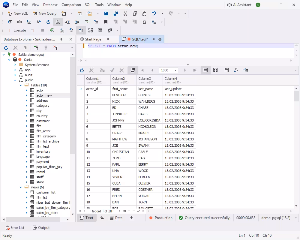The image size is (300, 240).
Task: Switch to the Data tab at bottom
Action: pyautogui.click(x=116, y=218)
